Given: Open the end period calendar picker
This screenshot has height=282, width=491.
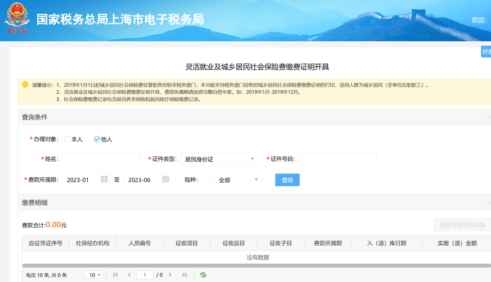Looking at the screenshot, I should point(165,180).
